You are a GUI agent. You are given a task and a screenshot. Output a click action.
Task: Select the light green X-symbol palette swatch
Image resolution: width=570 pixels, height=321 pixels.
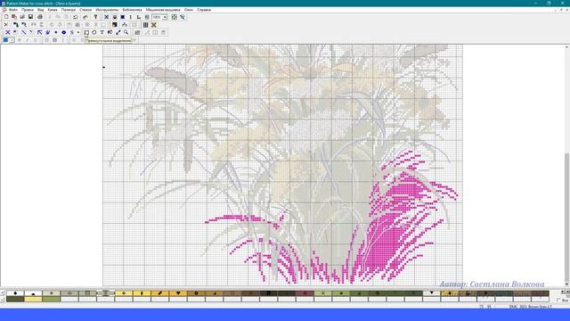click(322, 293)
